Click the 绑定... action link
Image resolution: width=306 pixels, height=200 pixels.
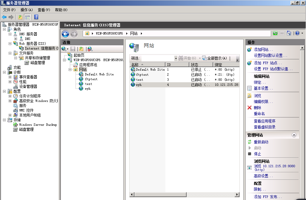259,82
